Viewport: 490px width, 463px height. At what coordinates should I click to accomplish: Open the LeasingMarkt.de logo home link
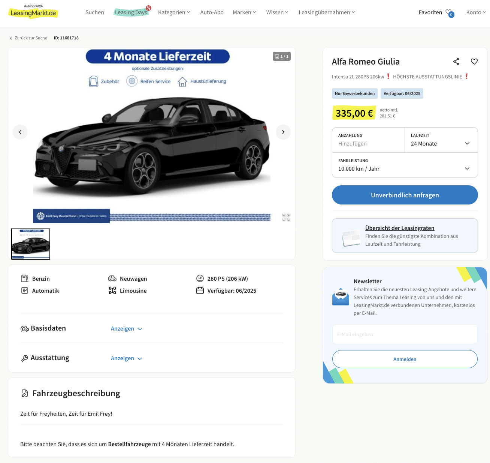[33, 12]
